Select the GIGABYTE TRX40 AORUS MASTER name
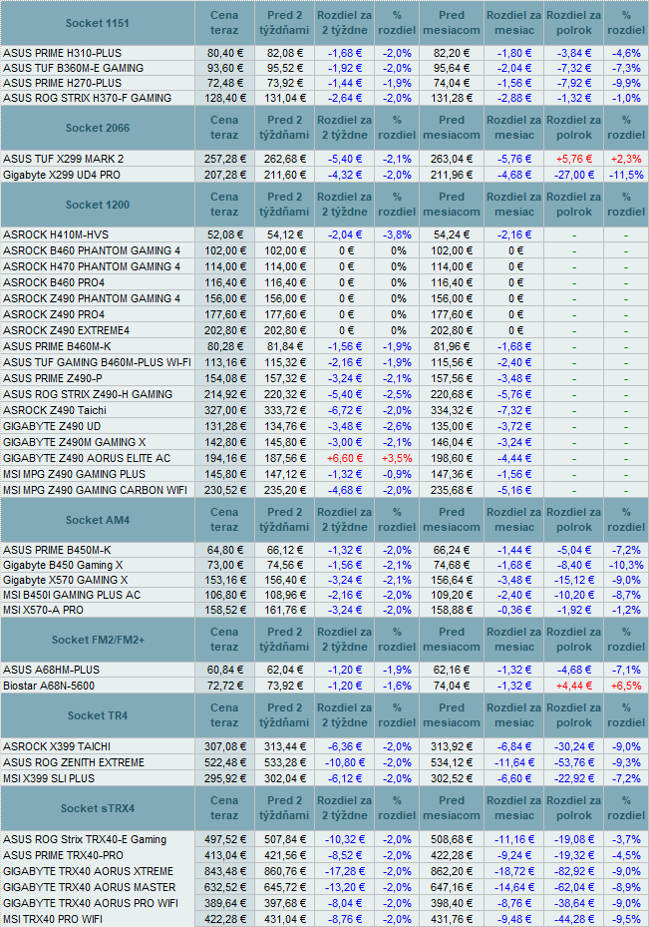The width and height of the screenshot is (649, 927). [x=89, y=887]
